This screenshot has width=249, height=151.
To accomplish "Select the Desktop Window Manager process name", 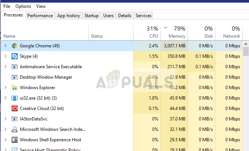I will click(46, 77).
